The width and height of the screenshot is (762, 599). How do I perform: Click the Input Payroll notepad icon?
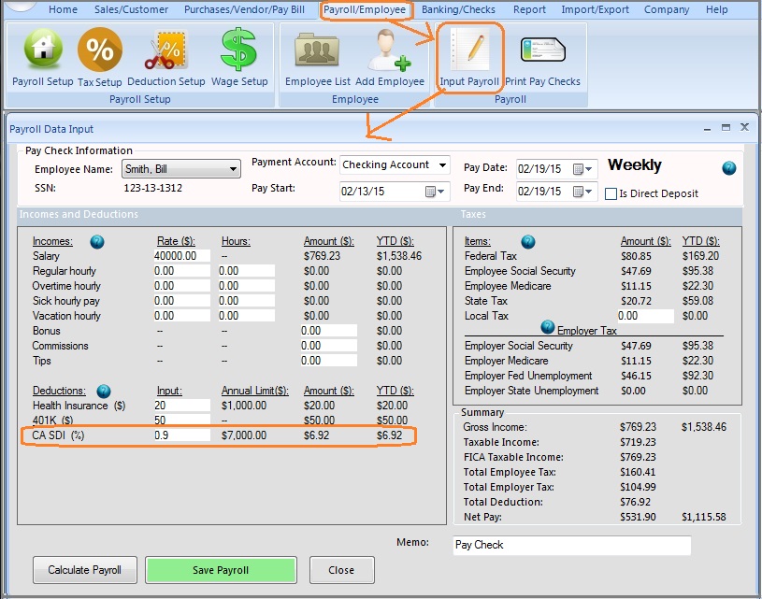click(469, 51)
